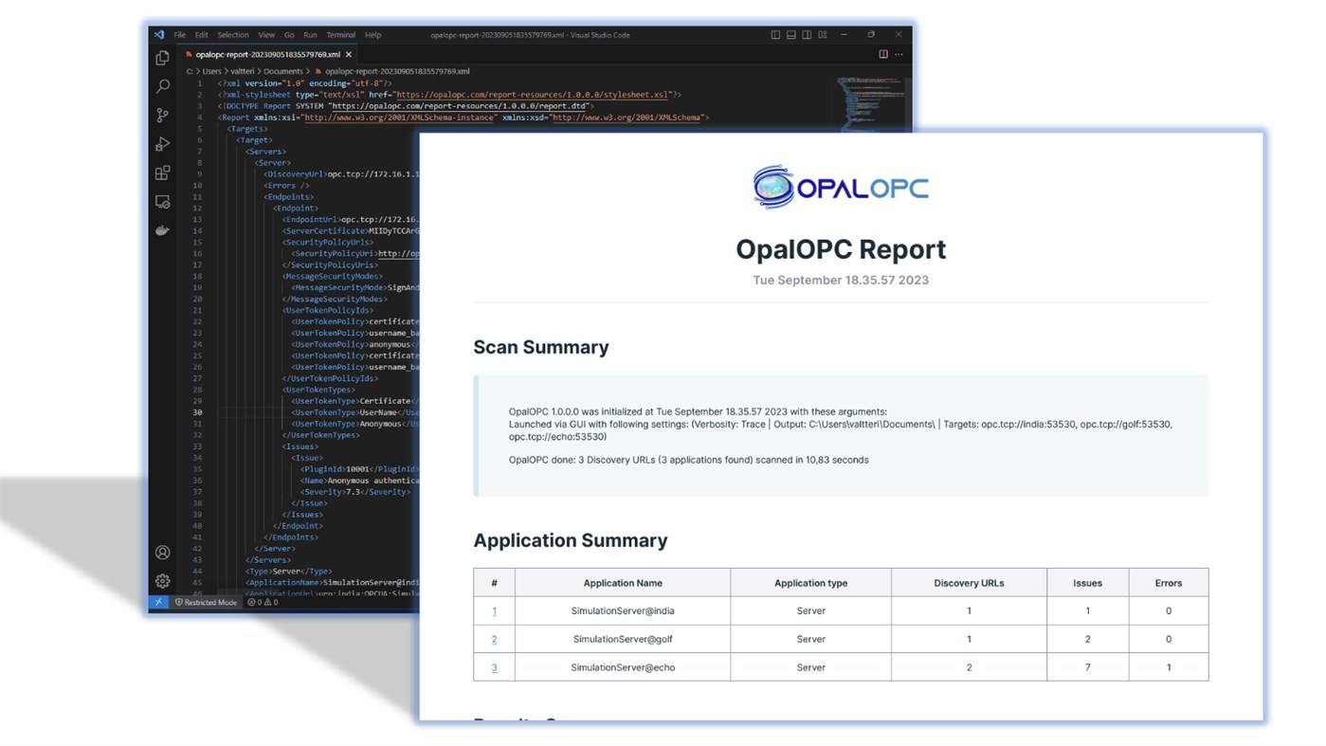Screen dimensions: 1326x746
Task: Open the Manage gear menu
Action: click(x=162, y=581)
